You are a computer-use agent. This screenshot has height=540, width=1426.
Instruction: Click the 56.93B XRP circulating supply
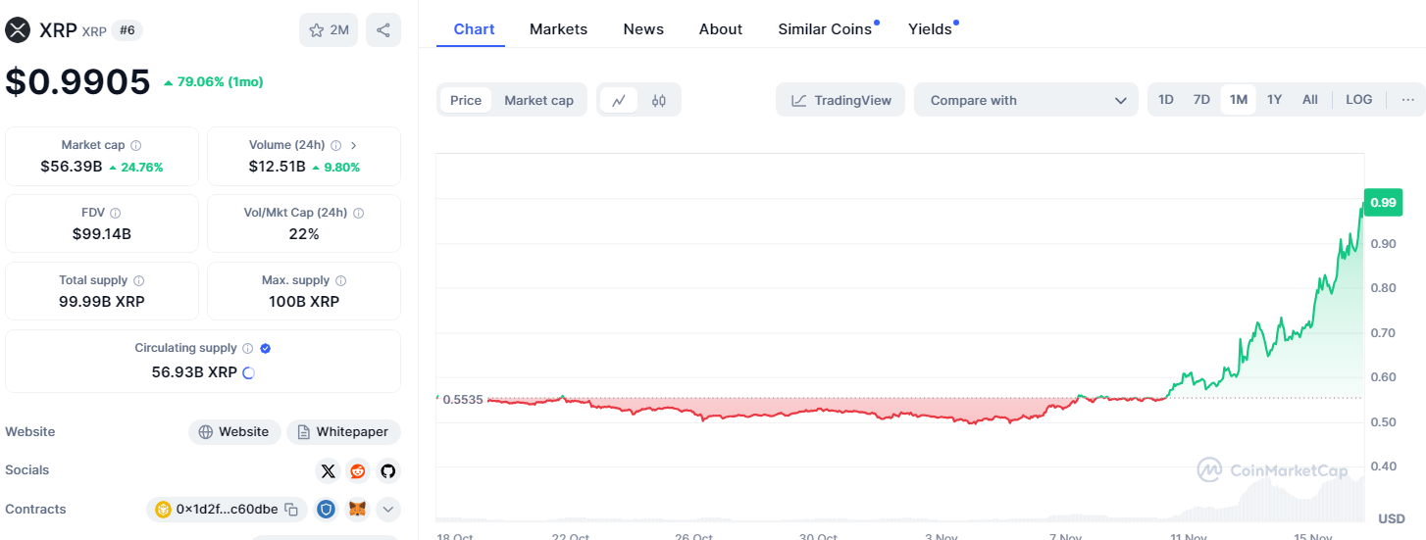[194, 372]
